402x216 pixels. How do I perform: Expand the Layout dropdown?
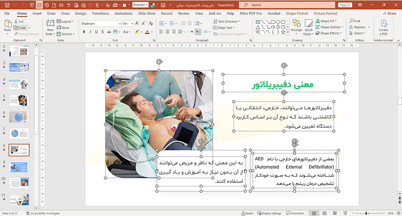click(x=65, y=21)
